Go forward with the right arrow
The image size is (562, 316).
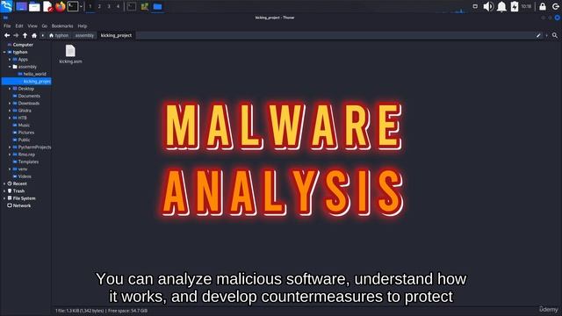point(16,35)
